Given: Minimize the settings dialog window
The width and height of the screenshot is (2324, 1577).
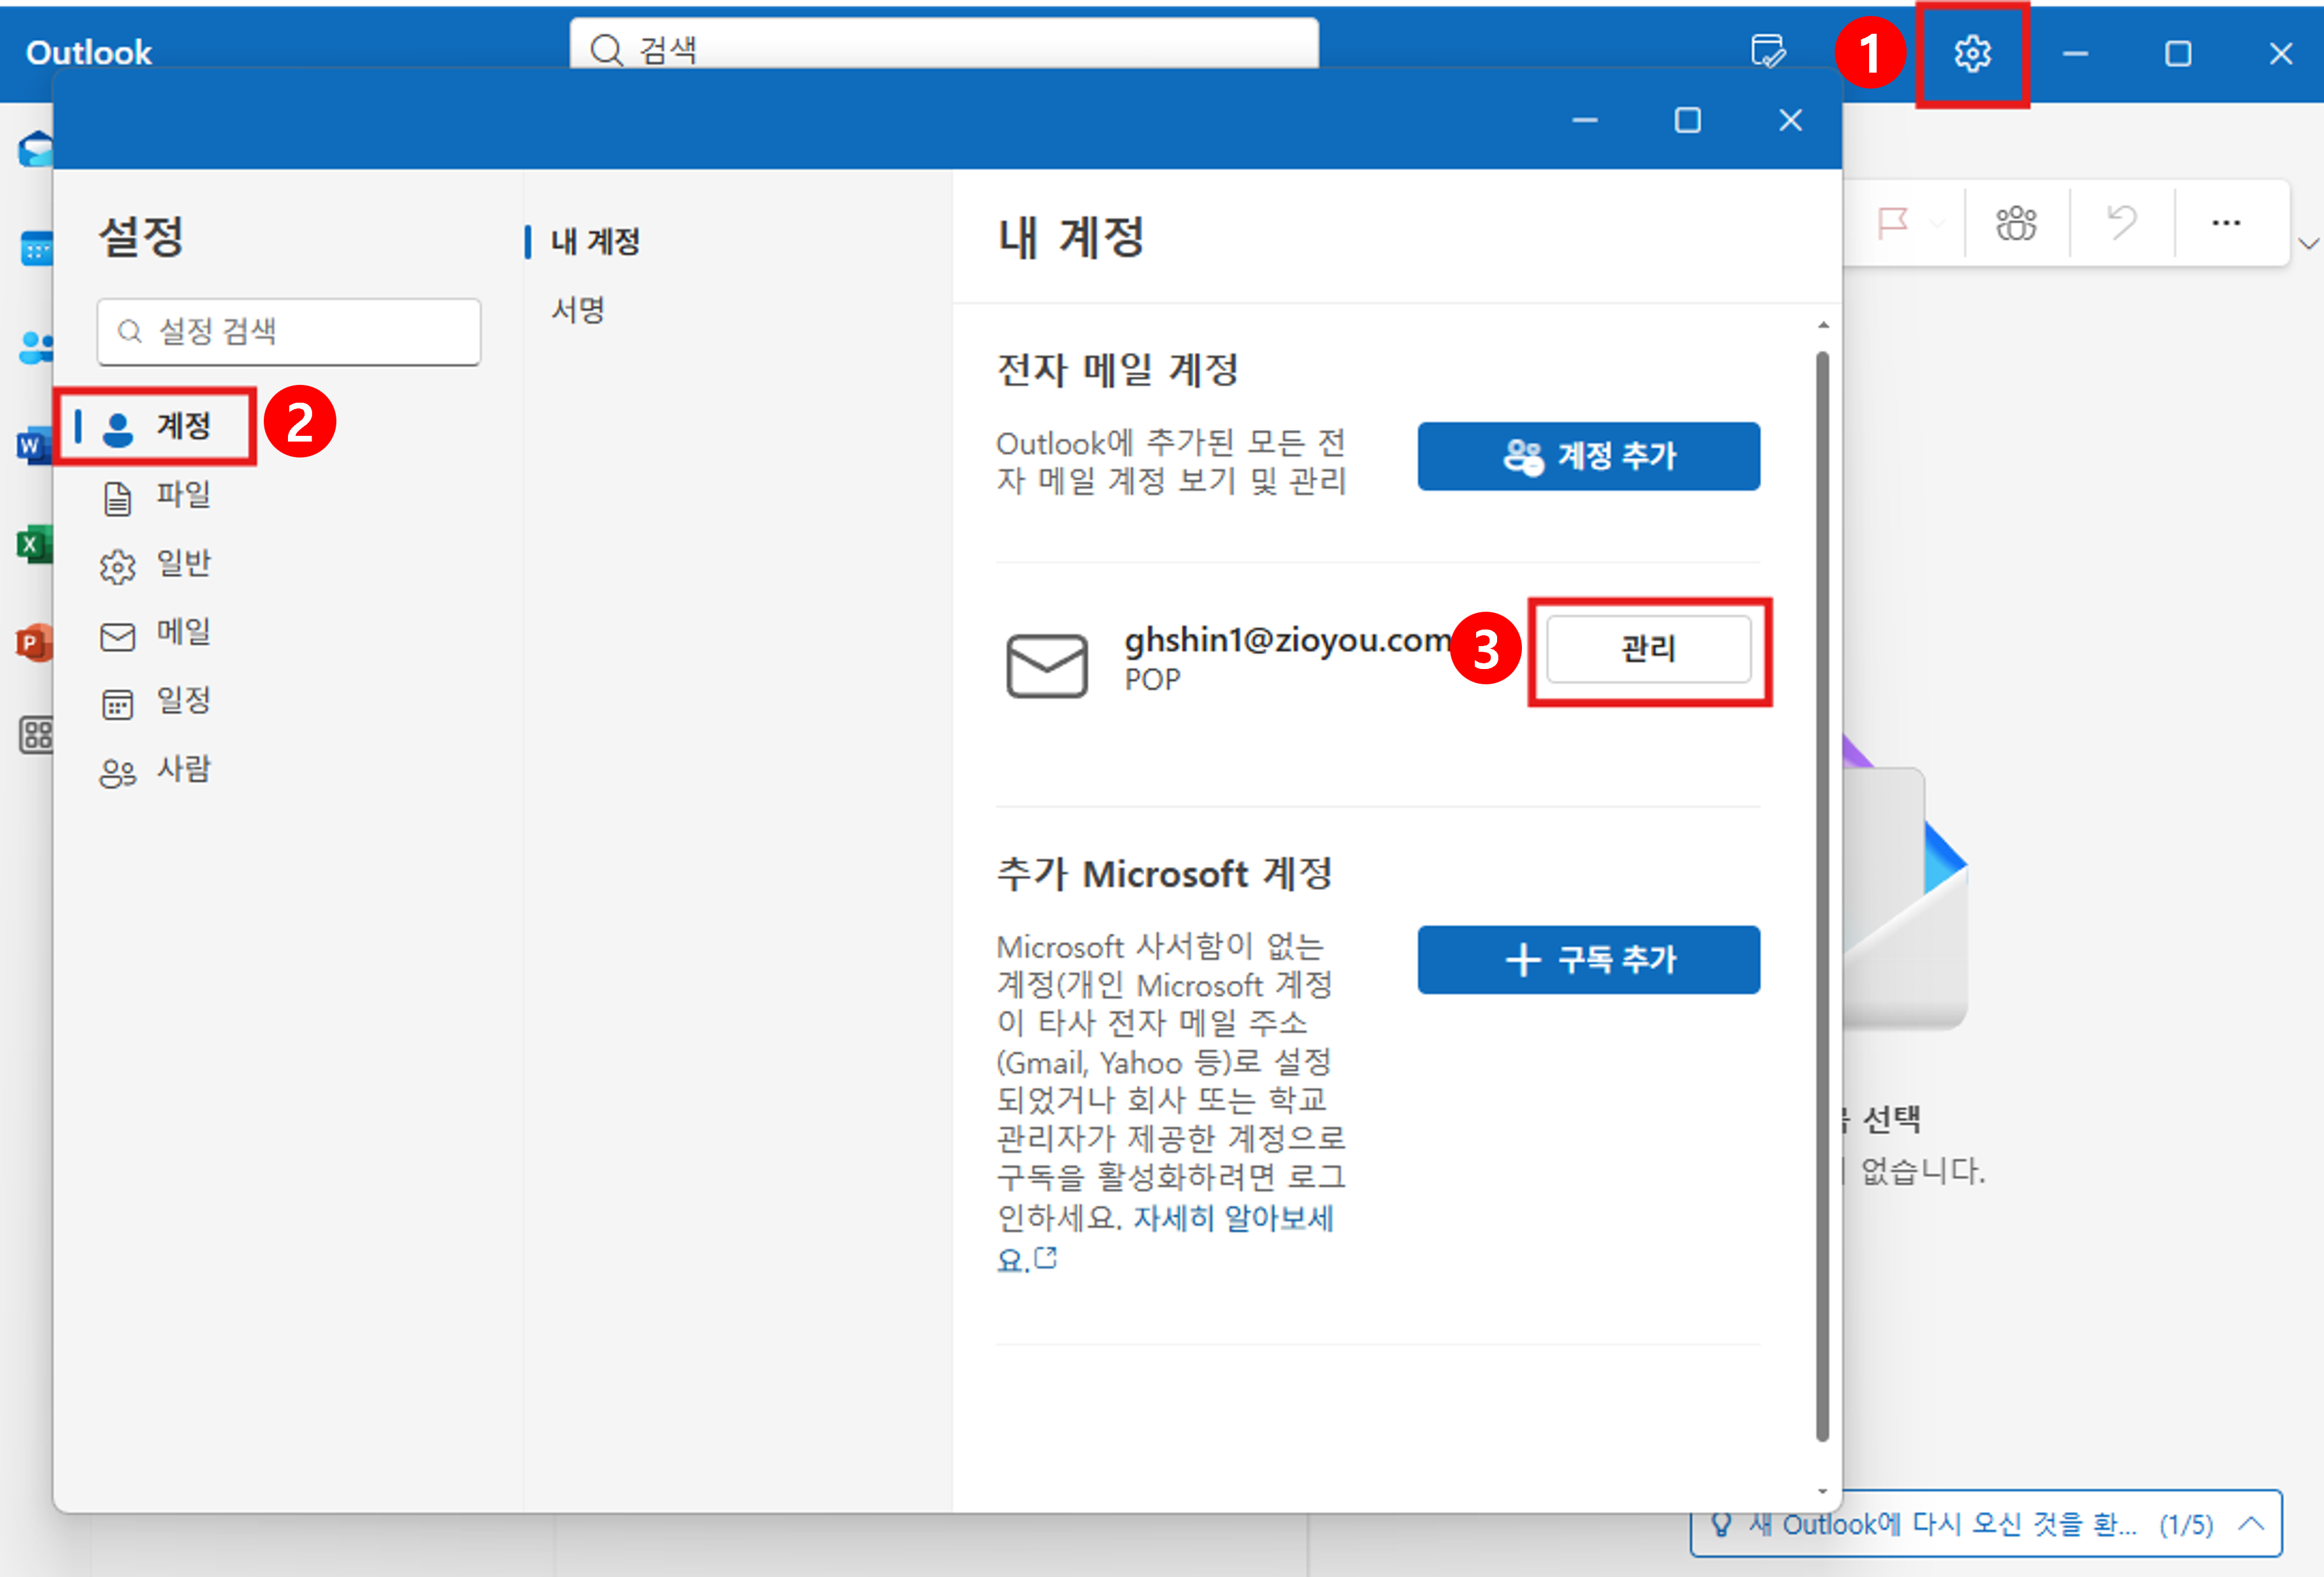Looking at the screenshot, I should tap(1585, 120).
